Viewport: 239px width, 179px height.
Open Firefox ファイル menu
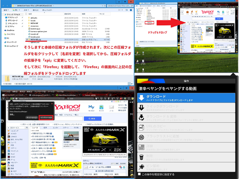[6, 92]
